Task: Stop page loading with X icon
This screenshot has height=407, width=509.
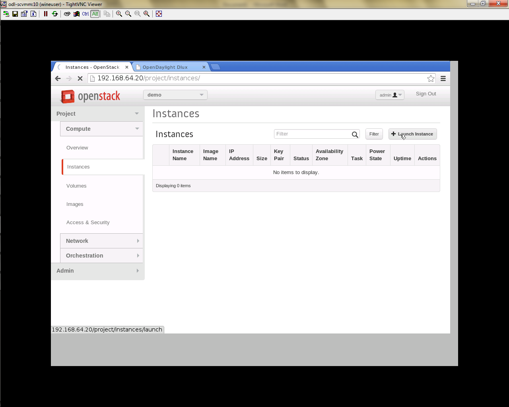Action: click(x=80, y=78)
